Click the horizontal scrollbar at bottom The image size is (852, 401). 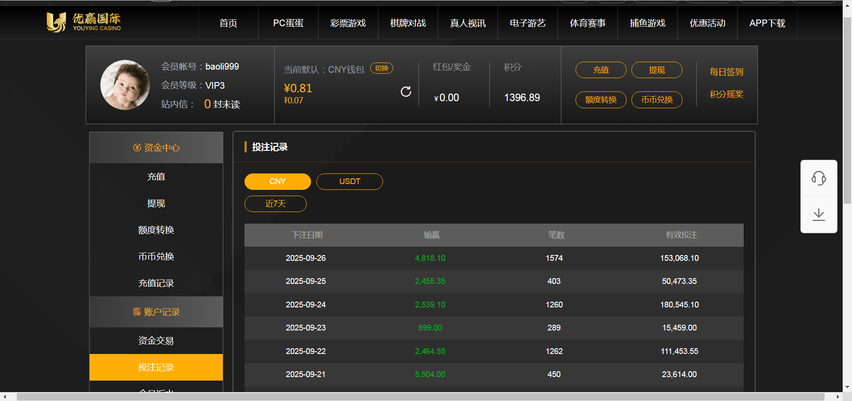tap(420, 397)
